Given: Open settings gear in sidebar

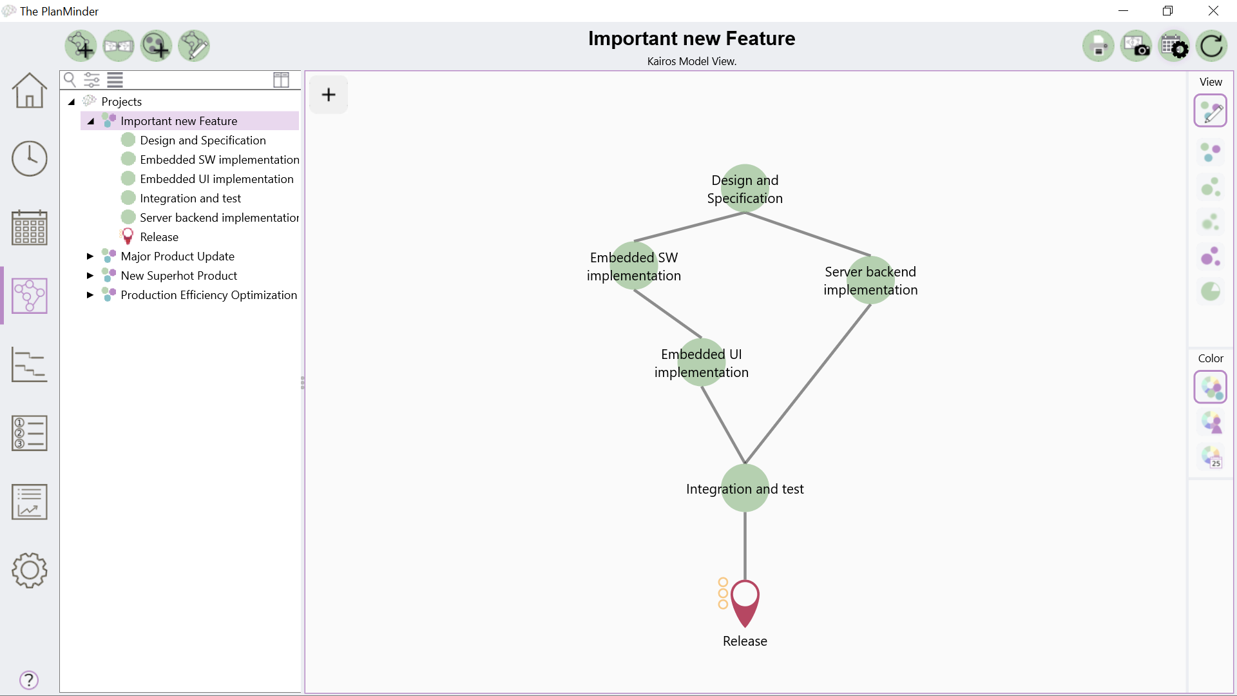Looking at the screenshot, I should 29,570.
